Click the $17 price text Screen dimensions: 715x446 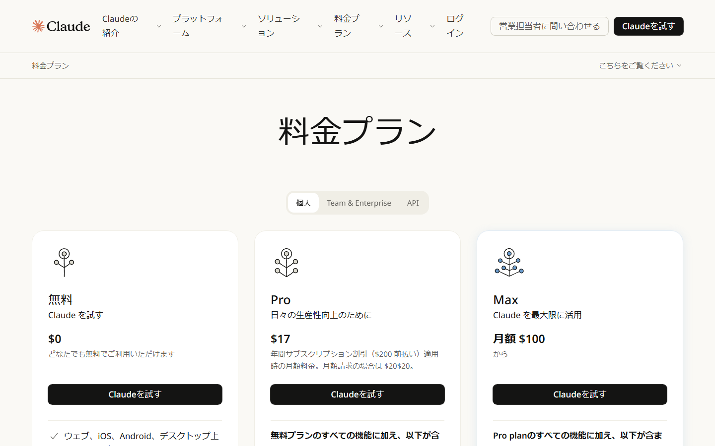pos(281,339)
